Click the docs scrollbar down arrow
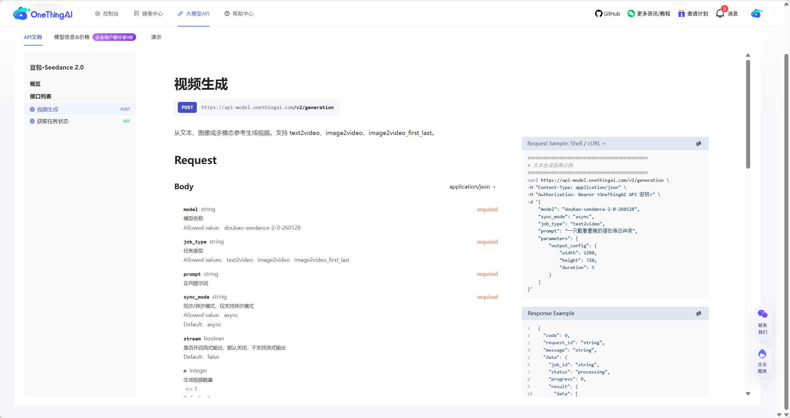790x418 pixels. [x=748, y=394]
